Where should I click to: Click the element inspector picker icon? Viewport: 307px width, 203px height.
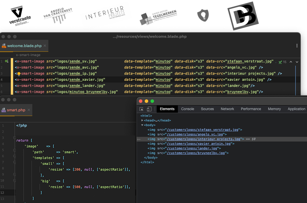[141, 109]
